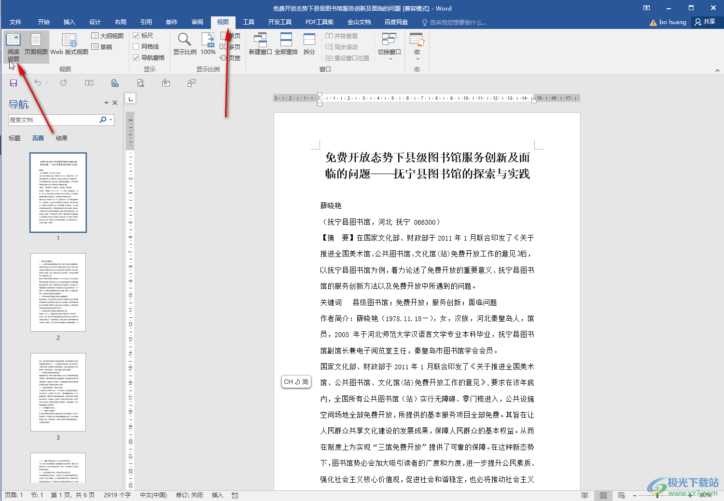
Task: Show the 结果 results tab in navigation
Action: [62, 138]
